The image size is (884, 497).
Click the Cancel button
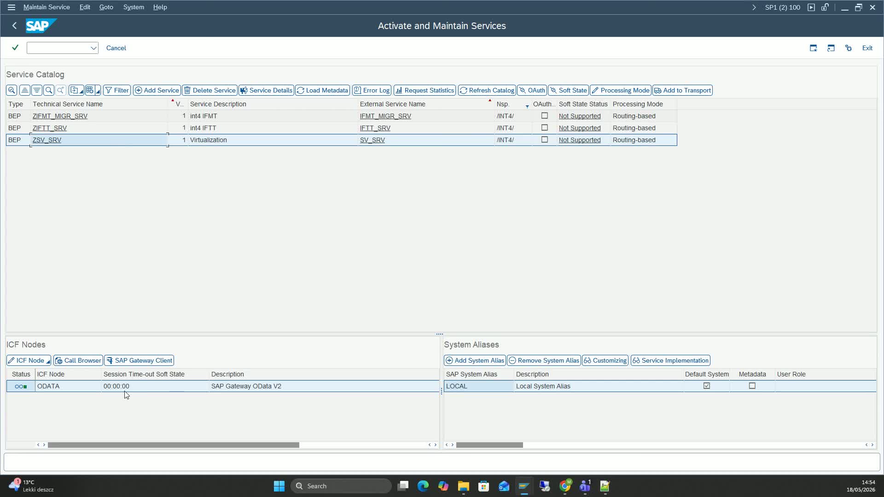pos(116,48)
